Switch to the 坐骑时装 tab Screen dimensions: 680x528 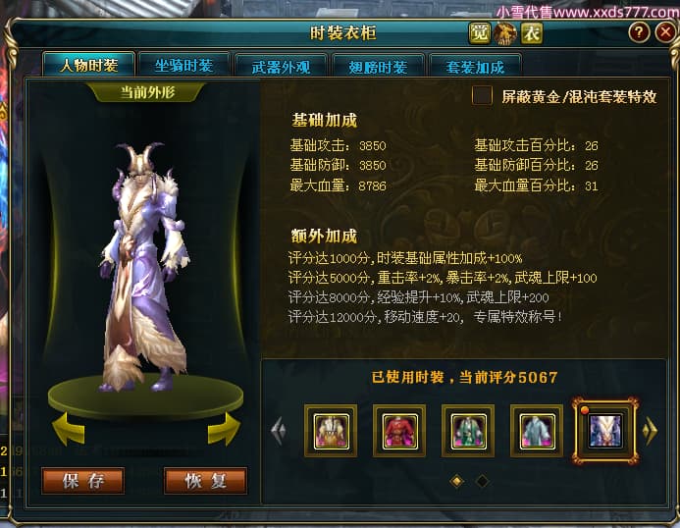click(184, 66)
